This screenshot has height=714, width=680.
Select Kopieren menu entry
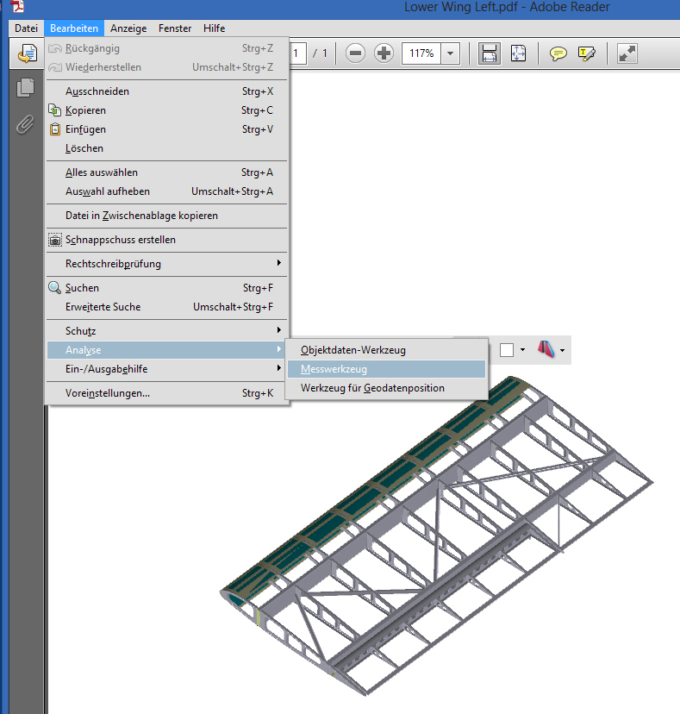tap(167, 110)
